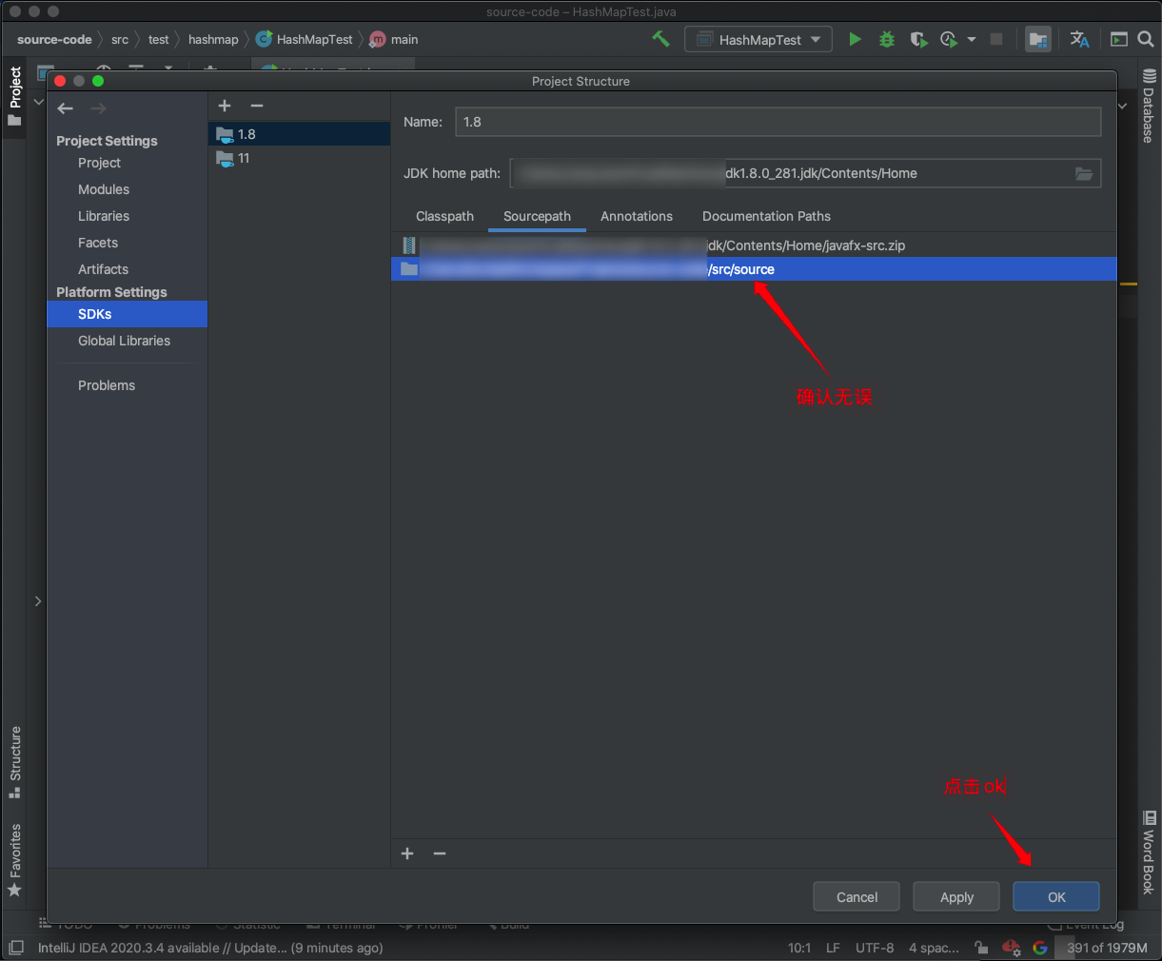Open Project Structure toolbar icon
1162x961 pixels.
1038,39
